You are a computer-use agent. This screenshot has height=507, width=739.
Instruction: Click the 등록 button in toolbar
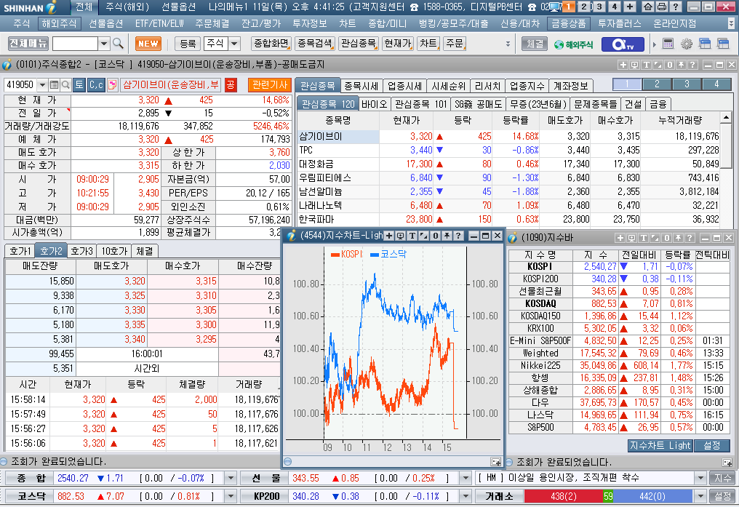(188, 44)
